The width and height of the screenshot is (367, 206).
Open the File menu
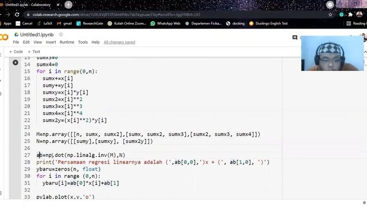click(x=16, y=42)
